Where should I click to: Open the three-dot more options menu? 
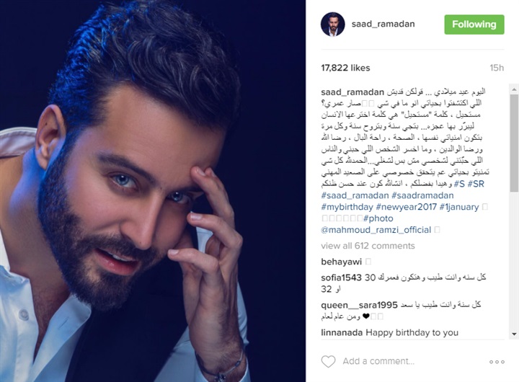pos(497,362)
